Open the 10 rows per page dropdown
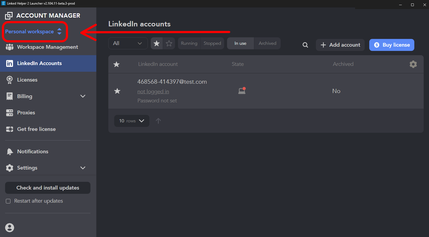The height and width of the screenshot is (237, 429). [132, 121]
